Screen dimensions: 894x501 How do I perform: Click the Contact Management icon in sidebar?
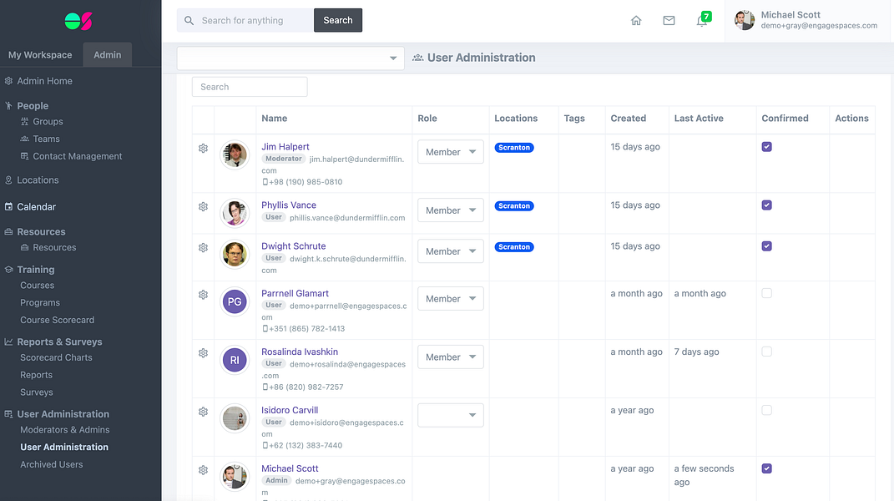pyautogui.click(x=24, y=156)
